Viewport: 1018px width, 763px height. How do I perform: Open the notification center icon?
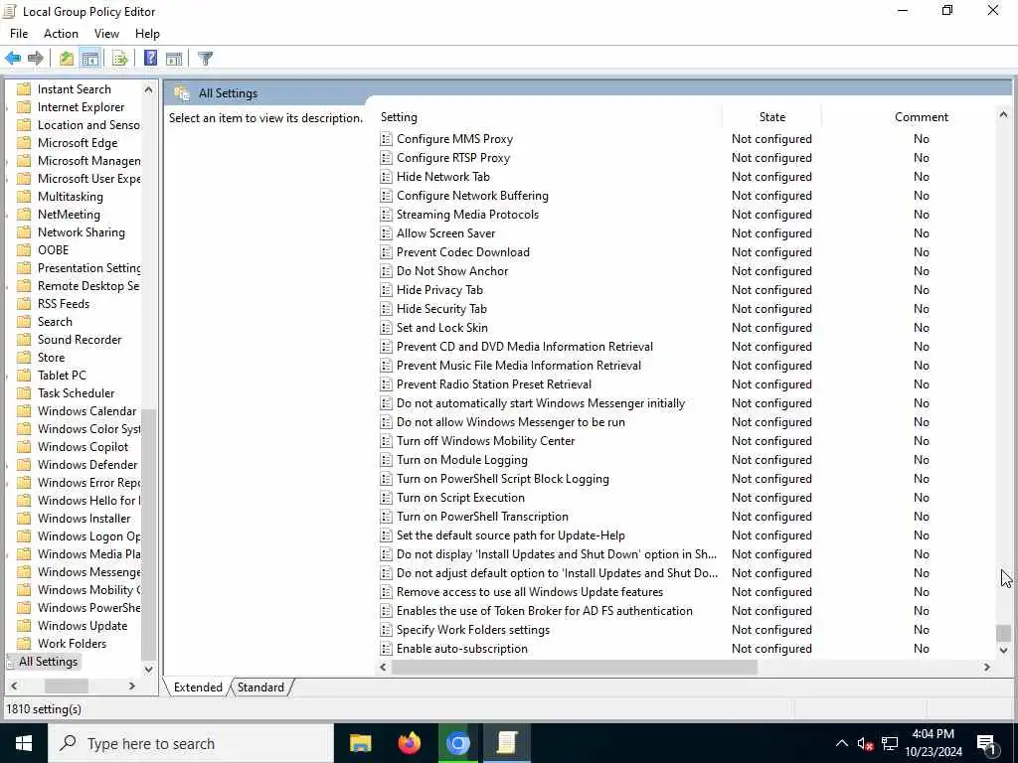point(987,744)
